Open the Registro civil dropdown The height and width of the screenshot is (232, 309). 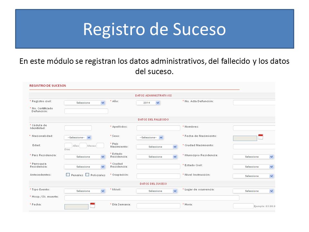[x=85, y=103]
